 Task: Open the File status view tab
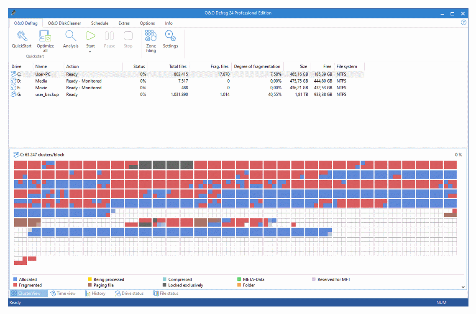pos(166,293)
